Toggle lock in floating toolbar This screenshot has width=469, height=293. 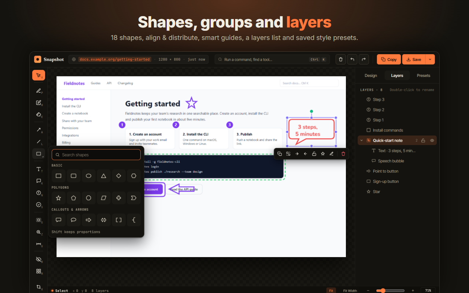(314, 154)
